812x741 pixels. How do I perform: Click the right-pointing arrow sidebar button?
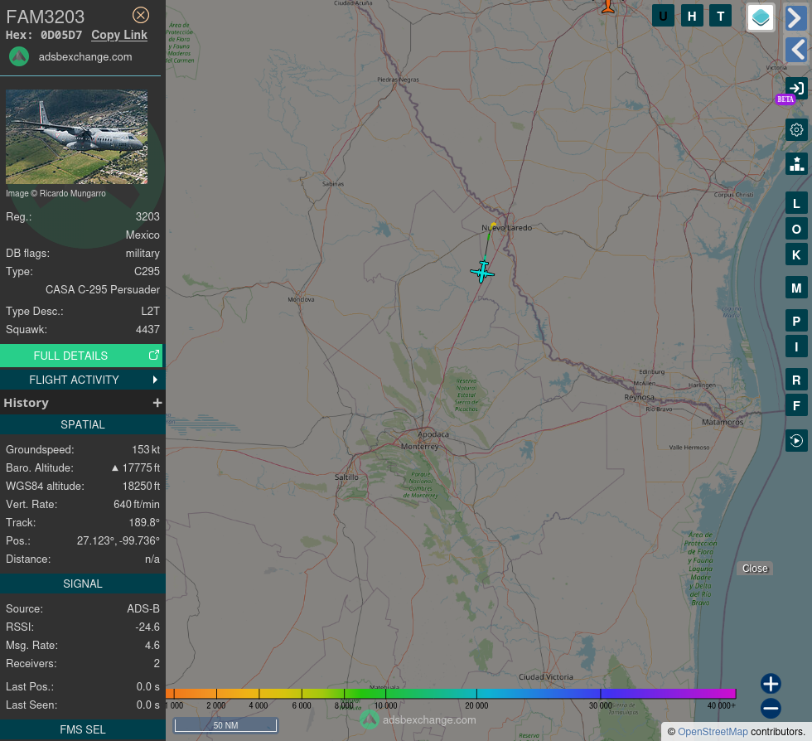click(x=796, y=18)
